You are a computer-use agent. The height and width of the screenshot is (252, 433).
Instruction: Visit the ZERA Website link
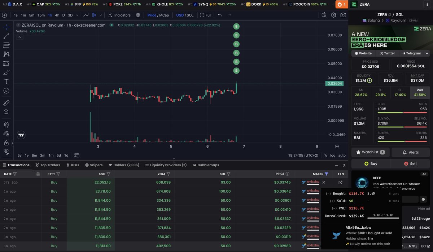(363, 53)
